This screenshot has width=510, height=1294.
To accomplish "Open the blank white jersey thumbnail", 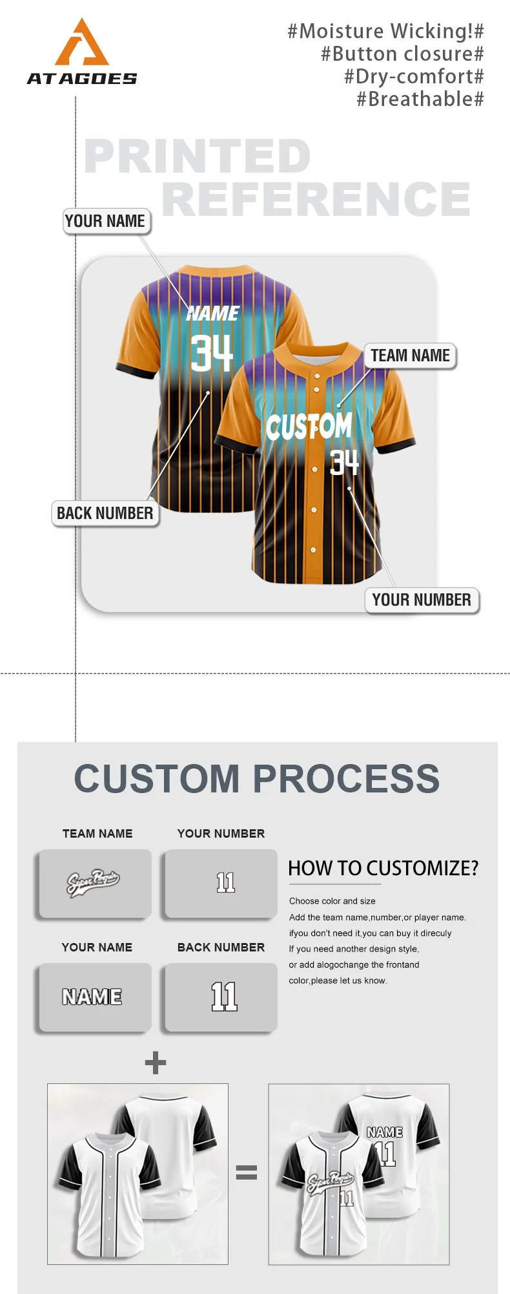I will click(138, 1174).
